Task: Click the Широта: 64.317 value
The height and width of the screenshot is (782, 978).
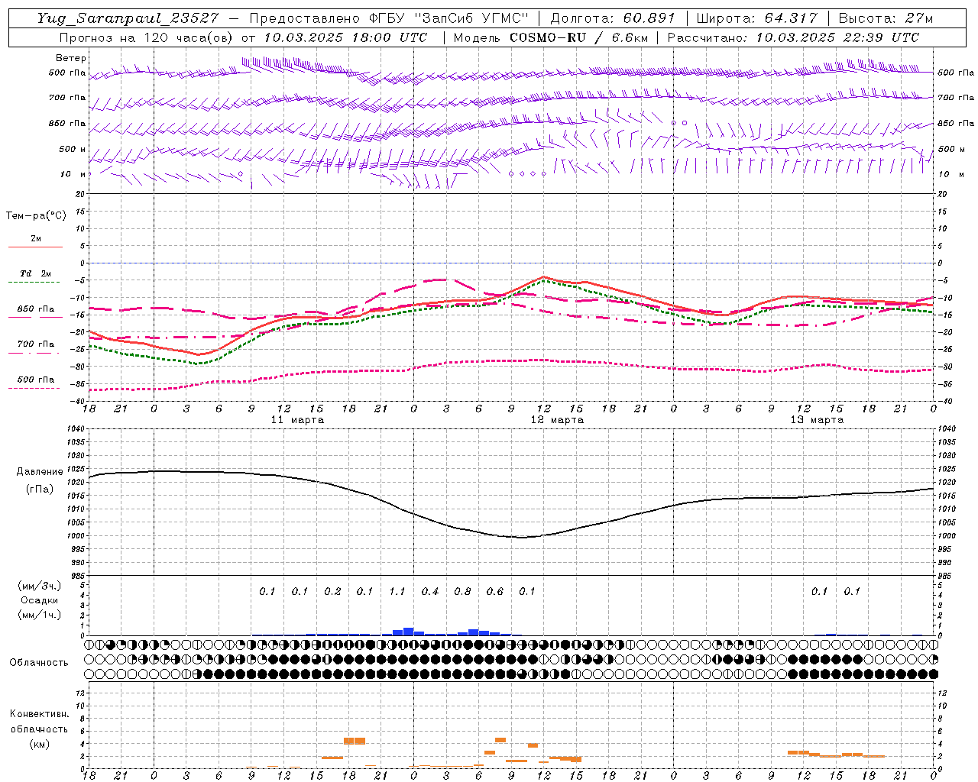Action: pyautogui.click(x=757, y=18)
